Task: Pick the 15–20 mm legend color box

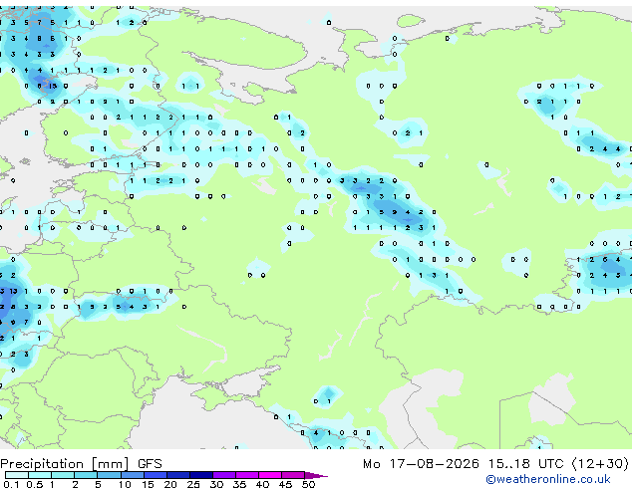Action: click(156, 475)
